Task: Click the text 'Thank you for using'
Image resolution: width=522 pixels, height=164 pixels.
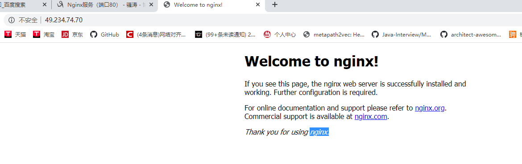Action: point(276,132)
